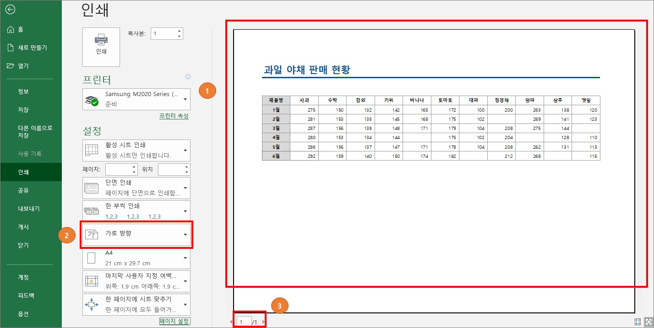Expand the 활성 시트 인쇄 dropdown
654x328 pixels.
[x=136, y=150]
